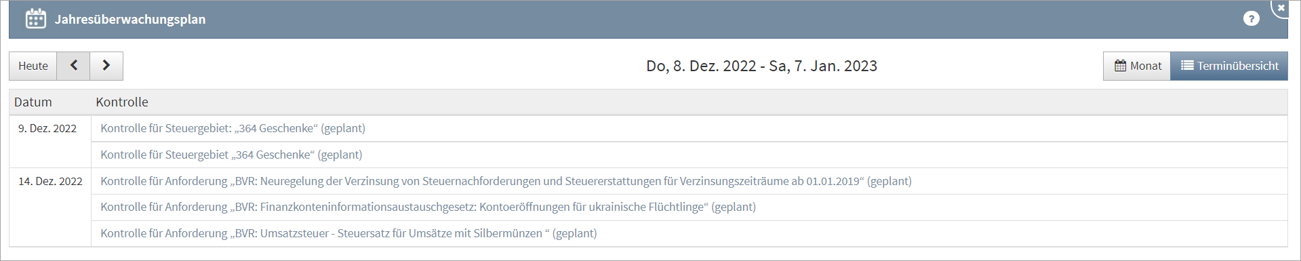Click the list icon on Terminübersicht button

(1187, 65)
